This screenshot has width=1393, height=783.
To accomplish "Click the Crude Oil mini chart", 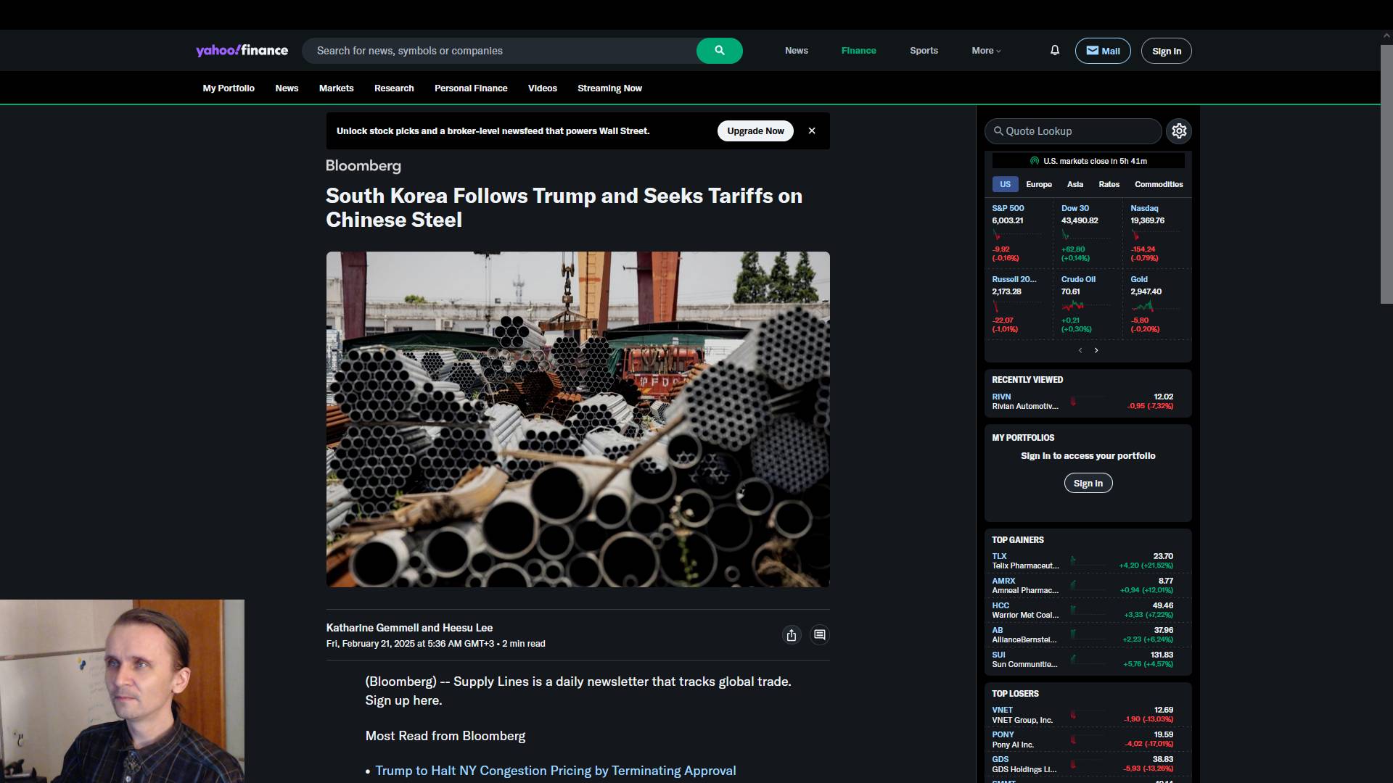I will 1085,306.
